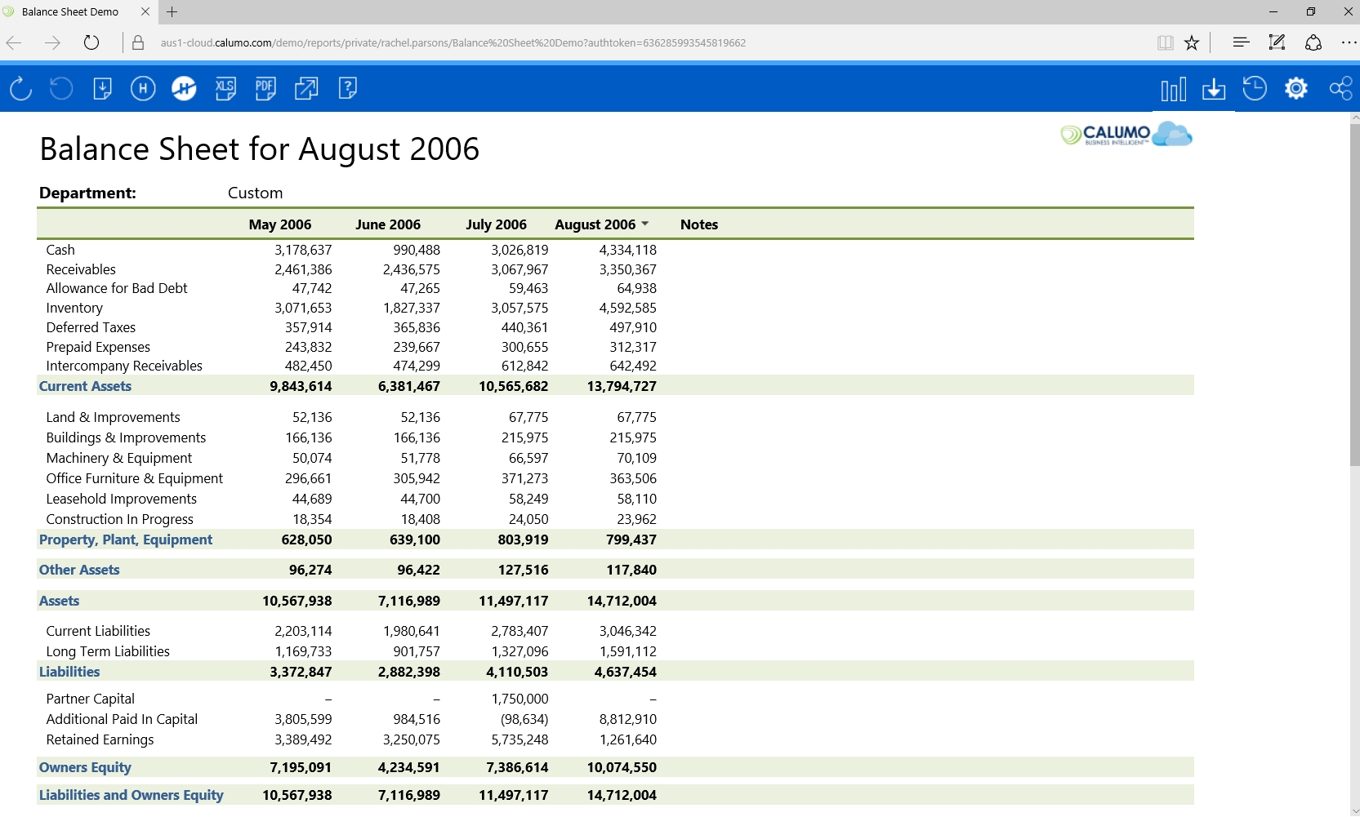Close the Balance Sheet Demo tab

tap(145, 11)
